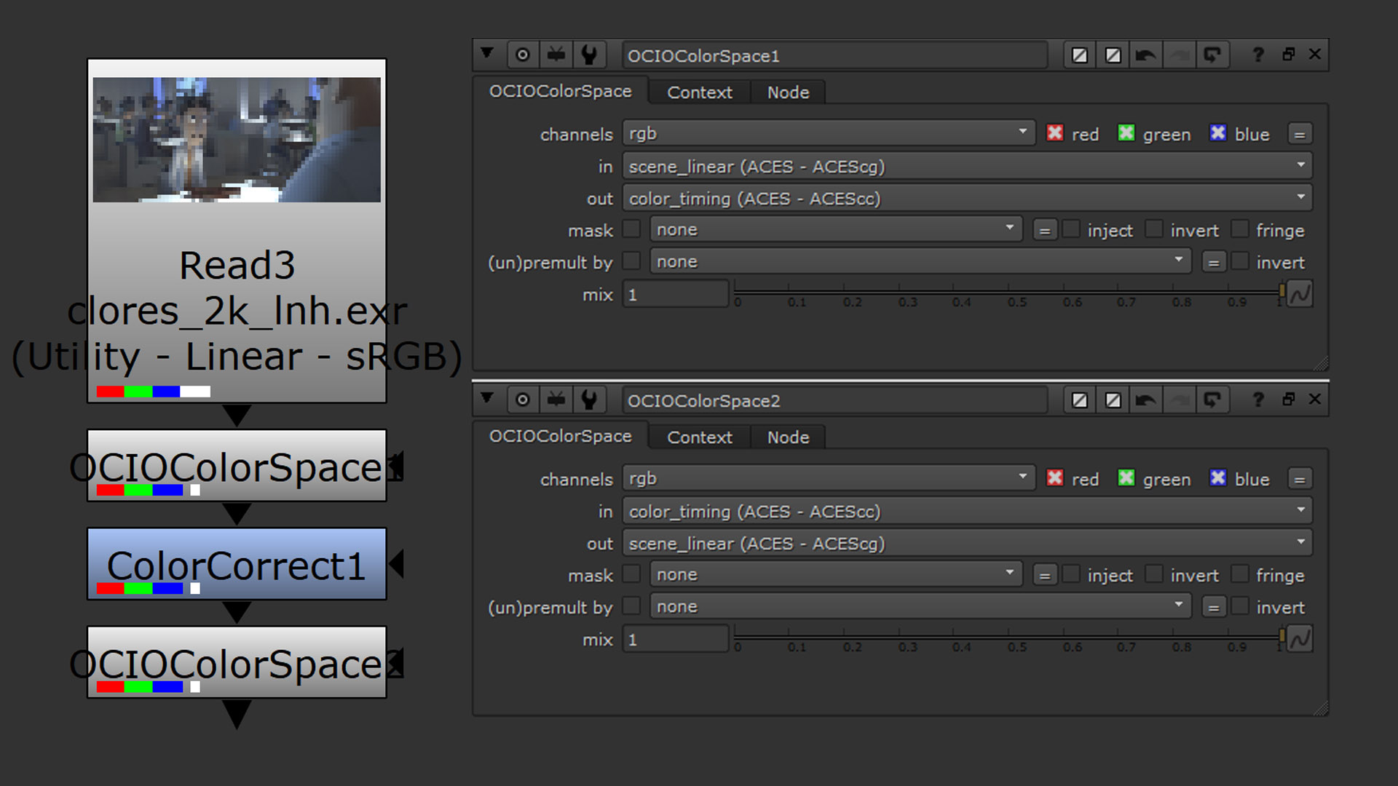Click mix animation curve icon in OCIOColorSpace1
Image resolution: width=1398 pixels, height=786 pixels.
click(x=1300, y=294)
